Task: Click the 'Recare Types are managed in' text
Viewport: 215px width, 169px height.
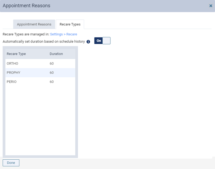Action: click(26, 34)
